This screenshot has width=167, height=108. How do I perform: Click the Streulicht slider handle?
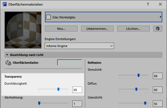138,75
